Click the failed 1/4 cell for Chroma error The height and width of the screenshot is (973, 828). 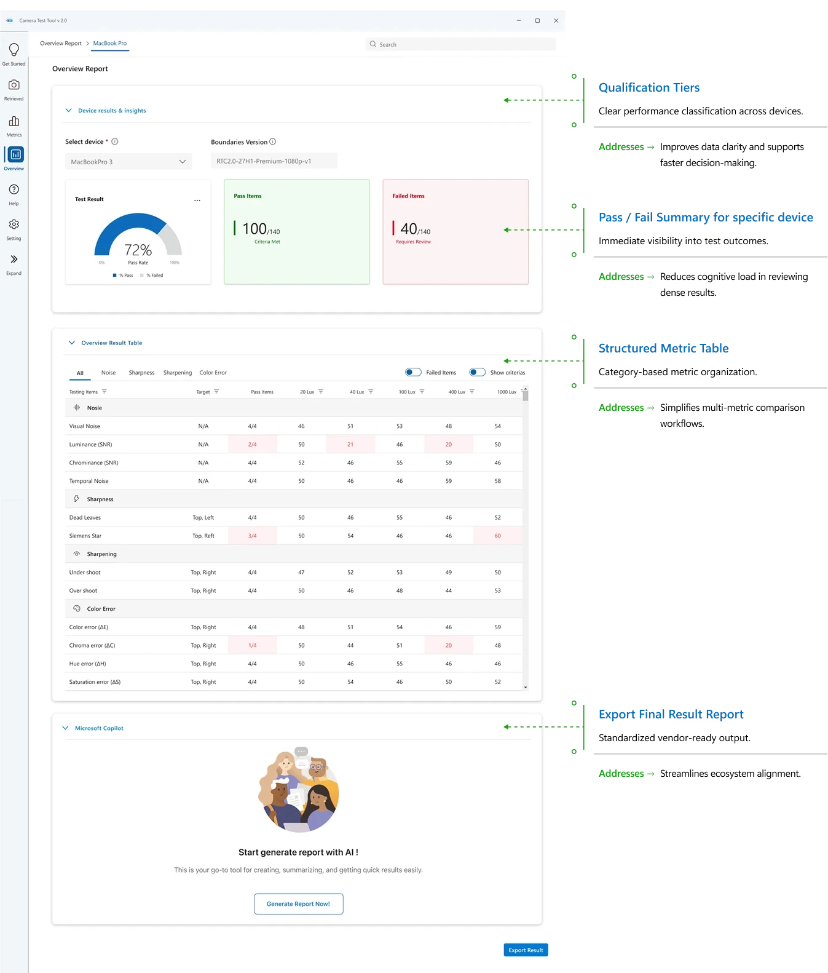(x=253, y=646)
